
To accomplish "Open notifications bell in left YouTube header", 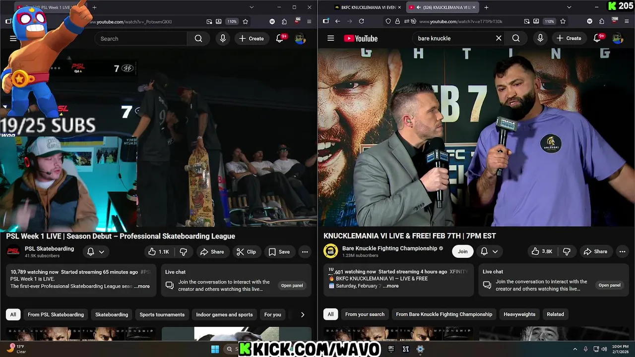I will coord(280,39).
